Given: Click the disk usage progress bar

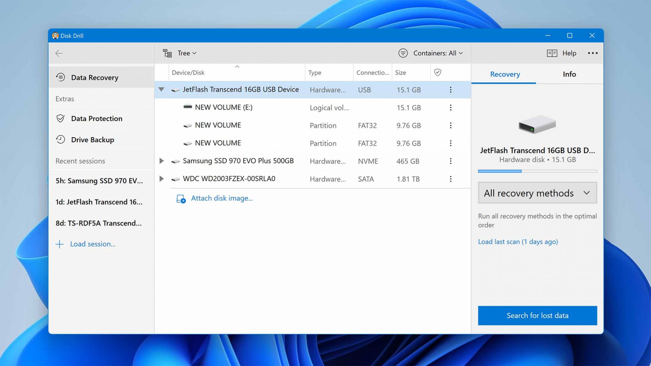Looking at the screenshot, I should point(538,171).
